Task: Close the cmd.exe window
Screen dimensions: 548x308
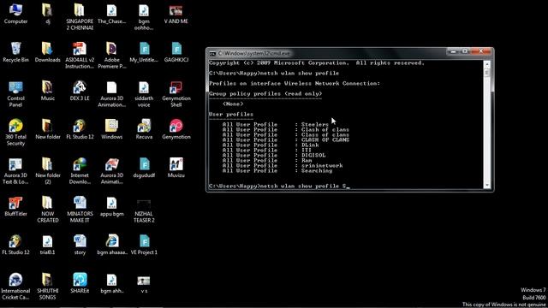Action: point(481,51)
